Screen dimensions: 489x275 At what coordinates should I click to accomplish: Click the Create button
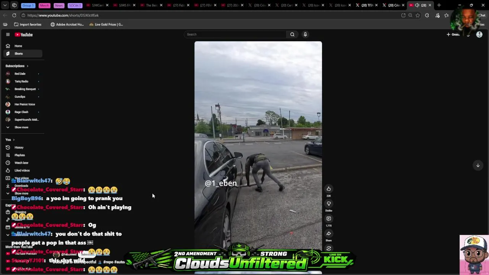coord(453,35)
